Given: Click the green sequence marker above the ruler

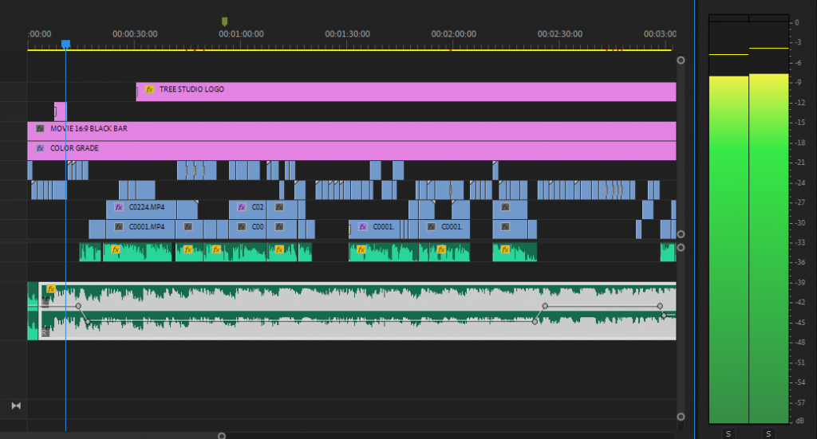Looking at the screenshot, I should click(224, 22).
